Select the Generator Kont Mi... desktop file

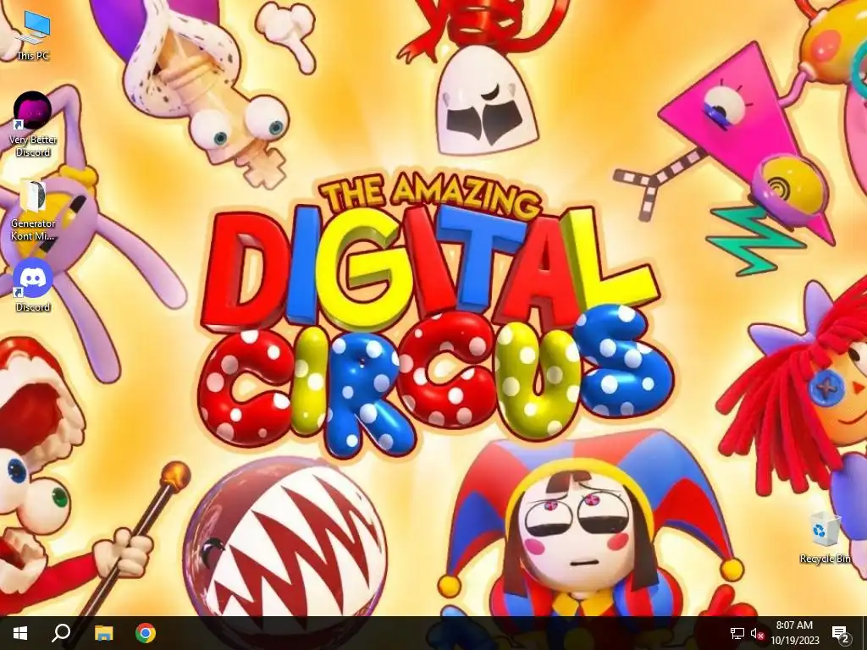33,211
